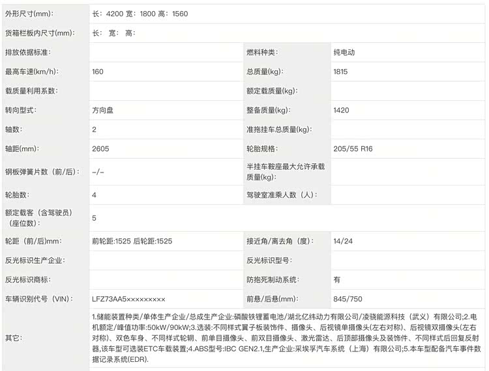Select the VIN value LFZ73AA5×××××××××
Image resolution: width=489 pixels, height=371 pixels.
pyautogui.click(x=128, y=299)
